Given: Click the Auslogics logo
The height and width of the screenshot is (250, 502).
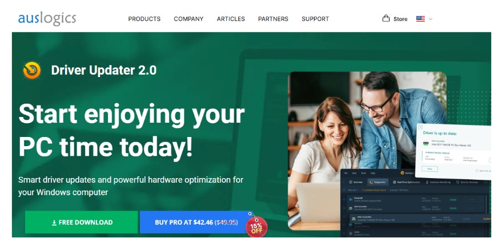Looking at the screenshot, I should [47, 19].
